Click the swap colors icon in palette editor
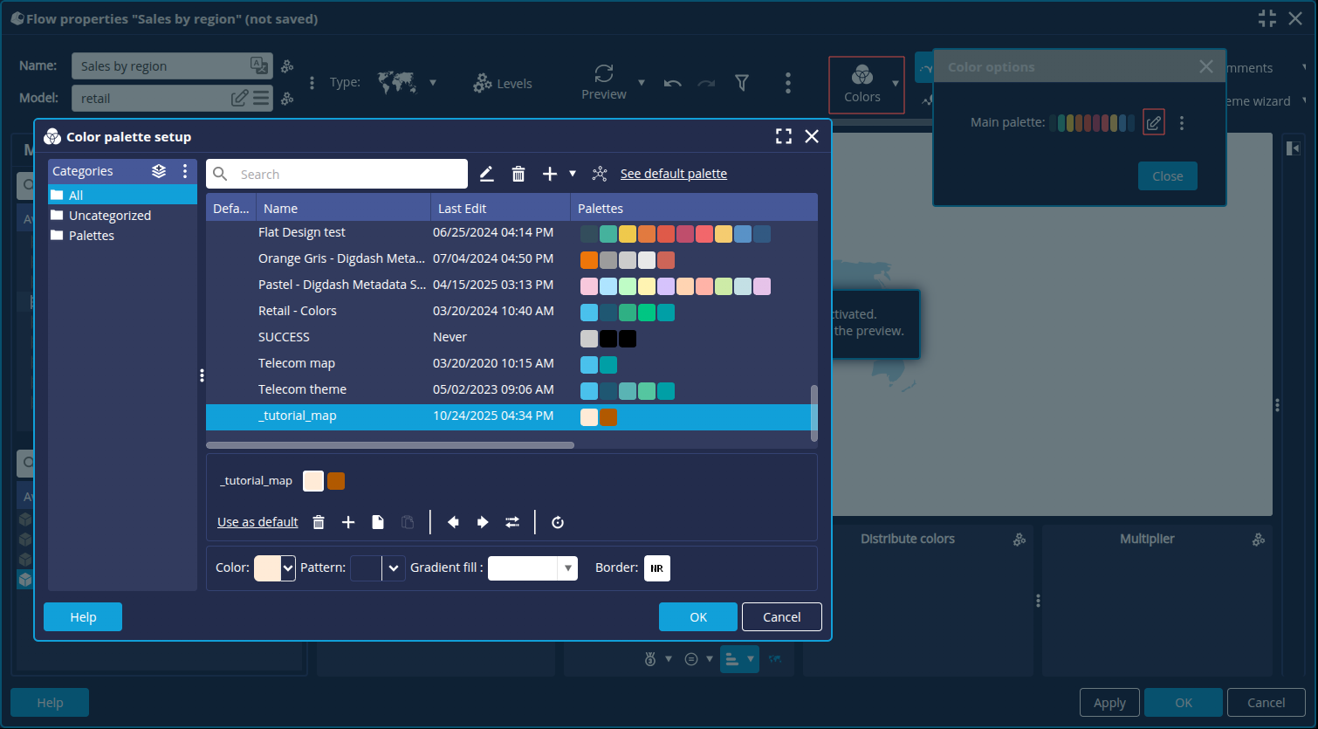The height and width of the screenshot is (729, 1318). [512, 521]
